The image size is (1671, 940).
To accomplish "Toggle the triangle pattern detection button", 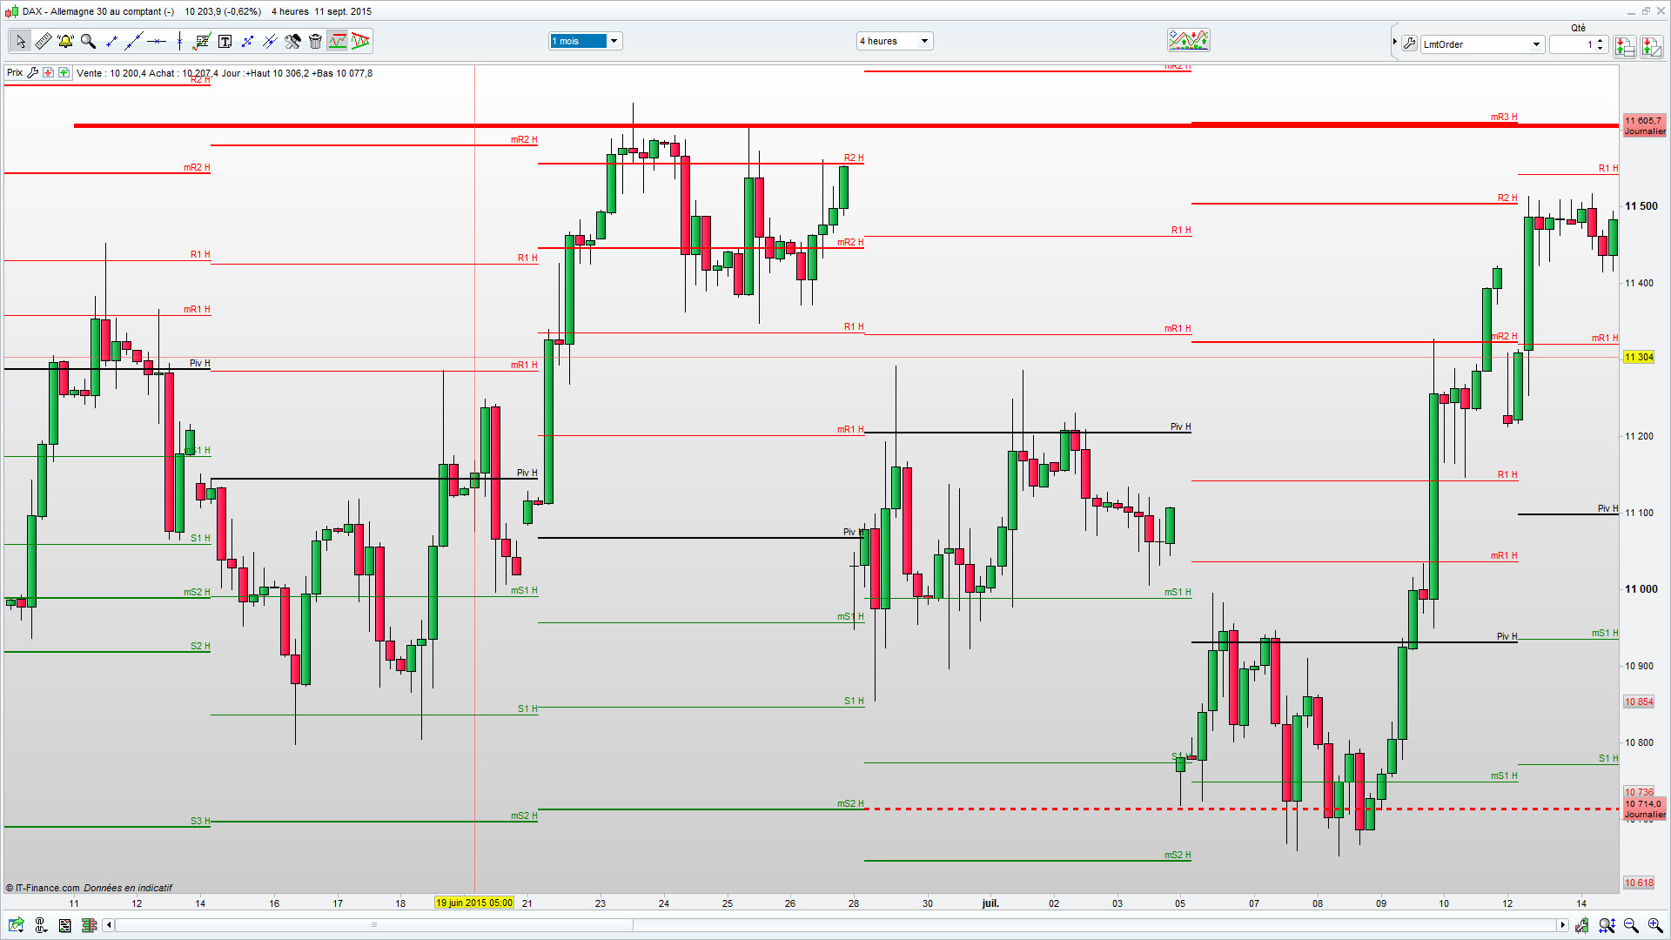I will click(360, 41).
